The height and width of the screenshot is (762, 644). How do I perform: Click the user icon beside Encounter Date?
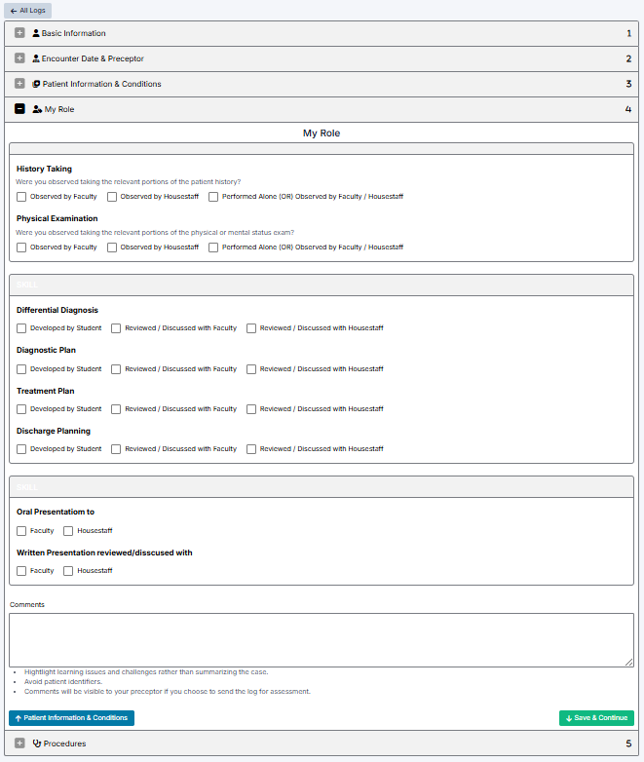click(36, 58)
